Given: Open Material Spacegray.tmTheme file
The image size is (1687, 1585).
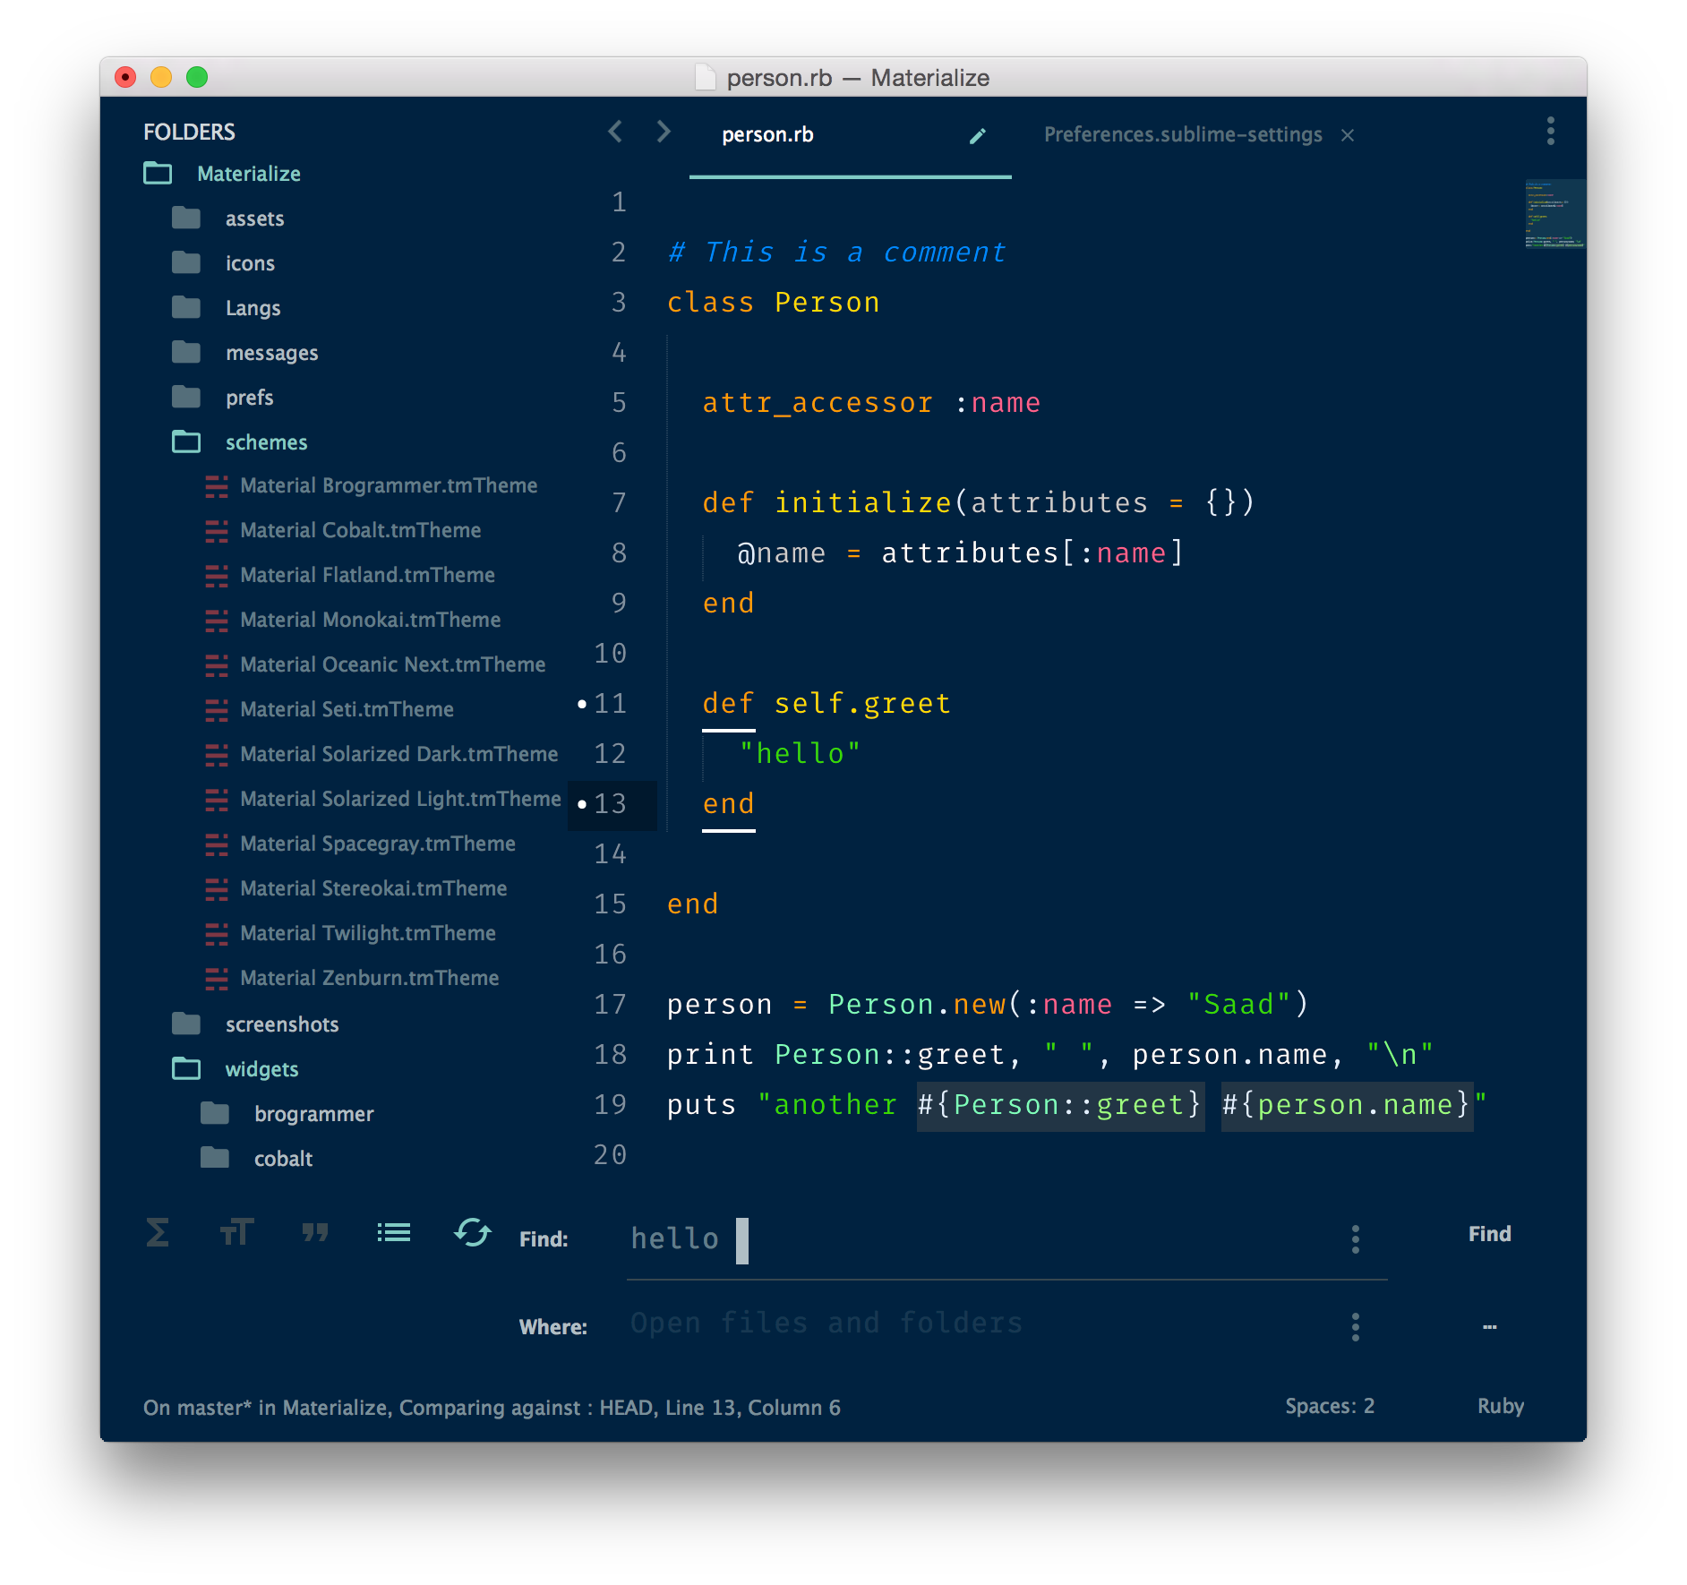Looking at the screenshot, I should 378,844.
